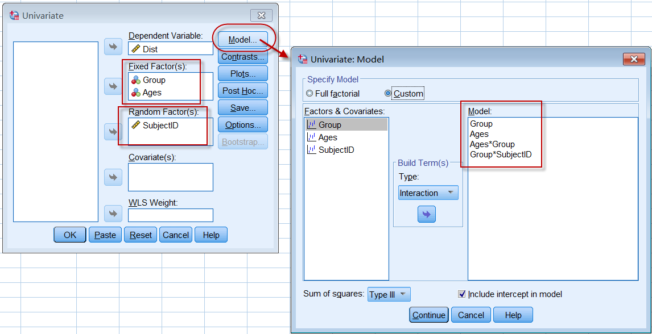Screen dimensions: 652x334
Task: Select the Custom radio button
Action: (389, 94)
